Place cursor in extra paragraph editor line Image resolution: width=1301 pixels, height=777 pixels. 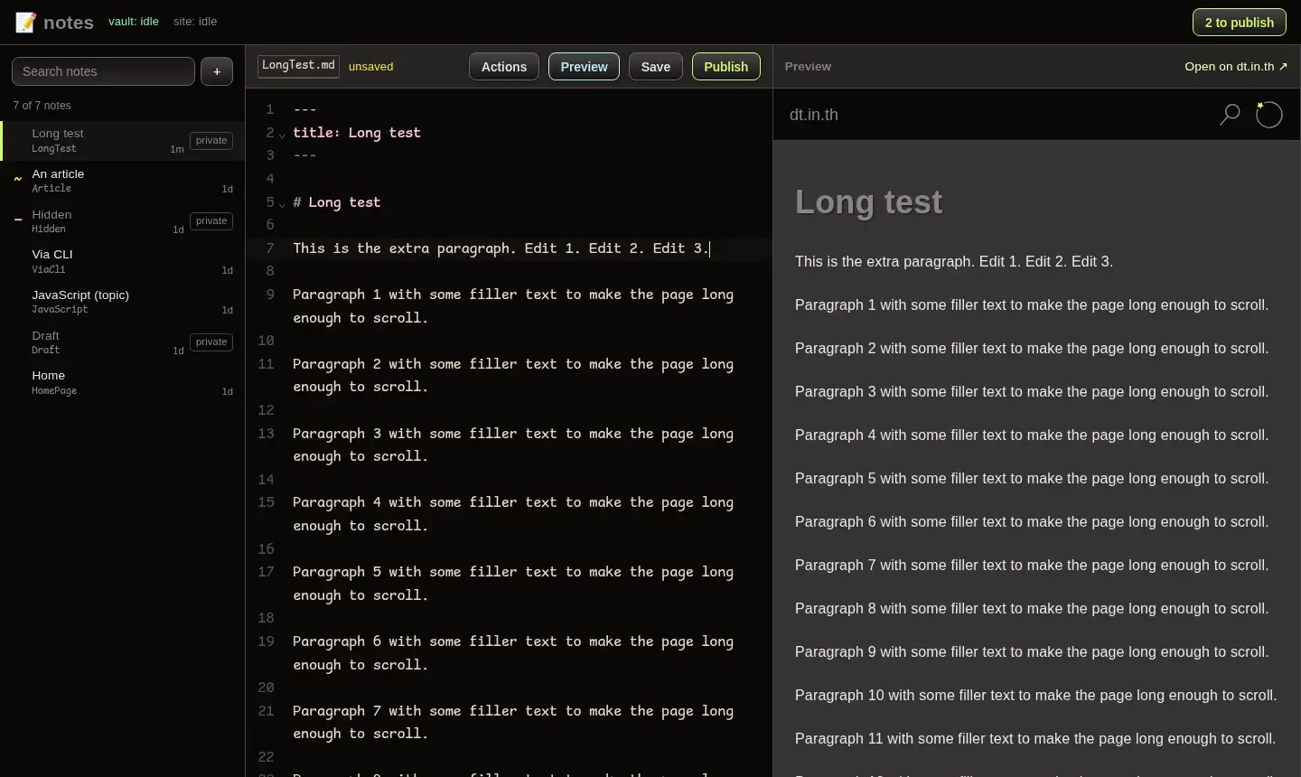click(x=501, y=248)
